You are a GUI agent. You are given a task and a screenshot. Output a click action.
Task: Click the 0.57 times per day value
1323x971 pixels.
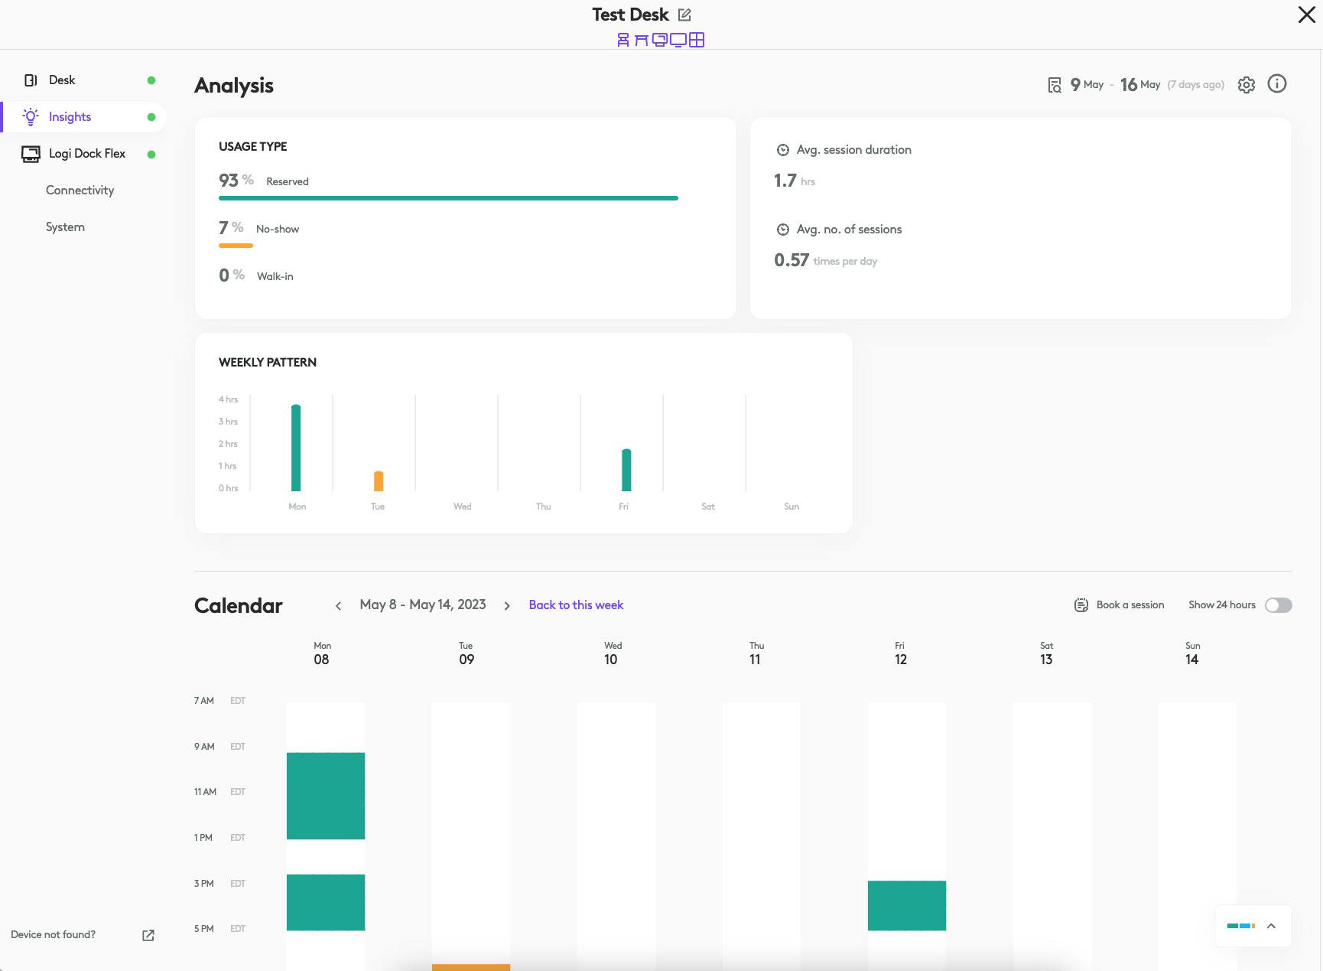click(x=825, y=260)
